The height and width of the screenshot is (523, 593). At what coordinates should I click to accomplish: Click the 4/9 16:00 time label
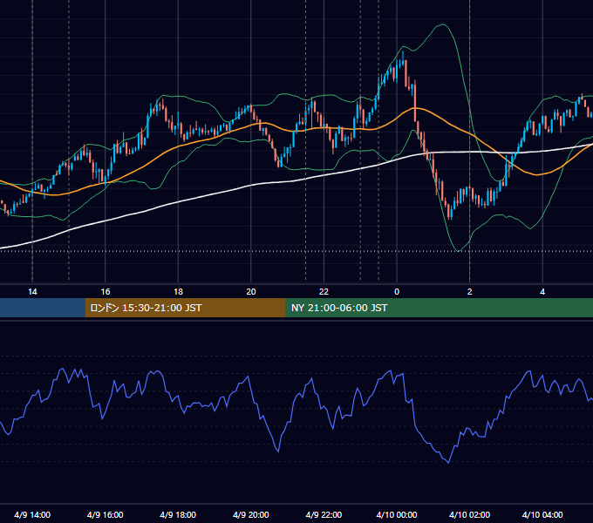106,514
